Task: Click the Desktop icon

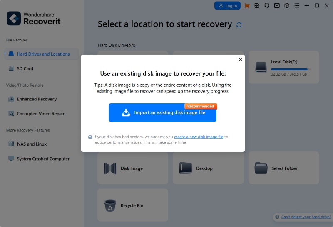Action: coord(185,168)
